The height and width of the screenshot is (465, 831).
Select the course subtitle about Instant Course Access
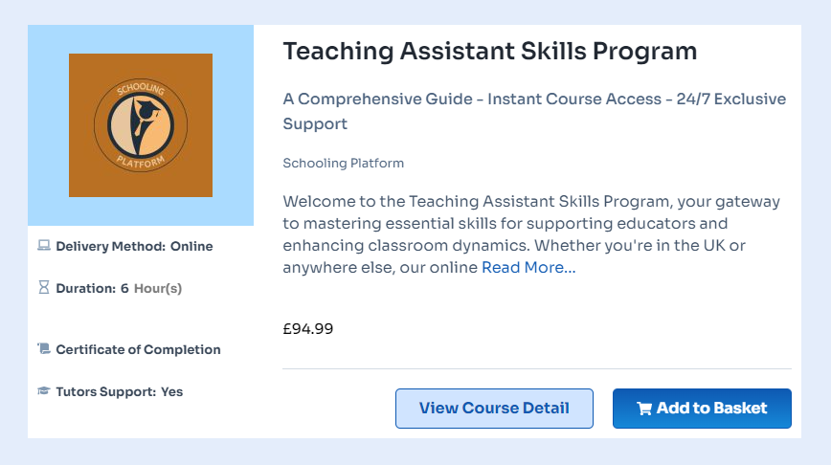click(533, 111)
